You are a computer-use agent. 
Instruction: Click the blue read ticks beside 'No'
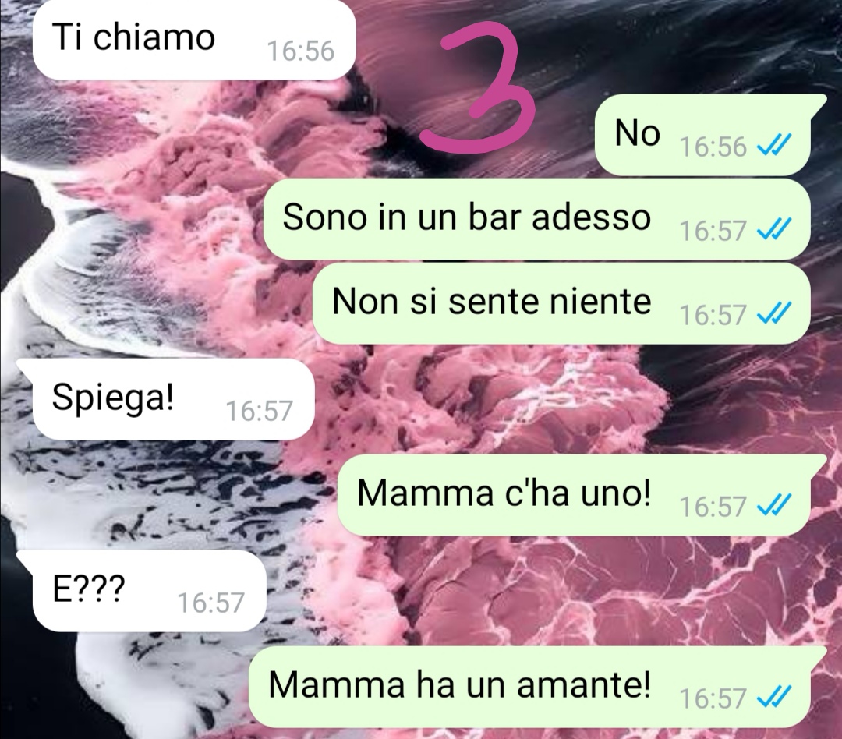[x=774, y=146]
